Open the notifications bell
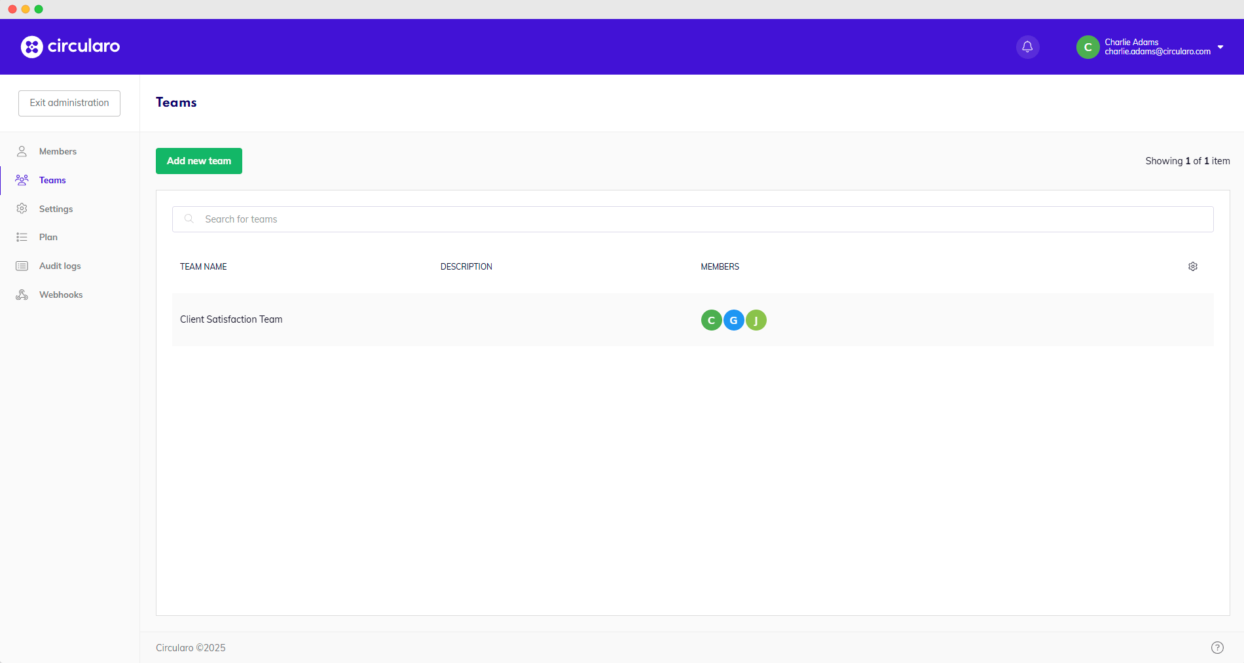The width and height of the screenshot is (1244, 663). (1027, 47)
